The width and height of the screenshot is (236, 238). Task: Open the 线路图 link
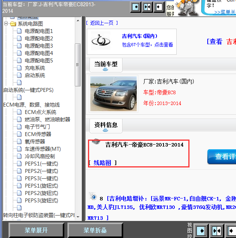(x=102, y=163)
